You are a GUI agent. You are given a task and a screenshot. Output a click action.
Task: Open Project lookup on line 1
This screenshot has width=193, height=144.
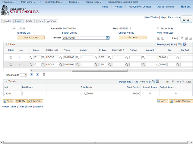[77, 57]
